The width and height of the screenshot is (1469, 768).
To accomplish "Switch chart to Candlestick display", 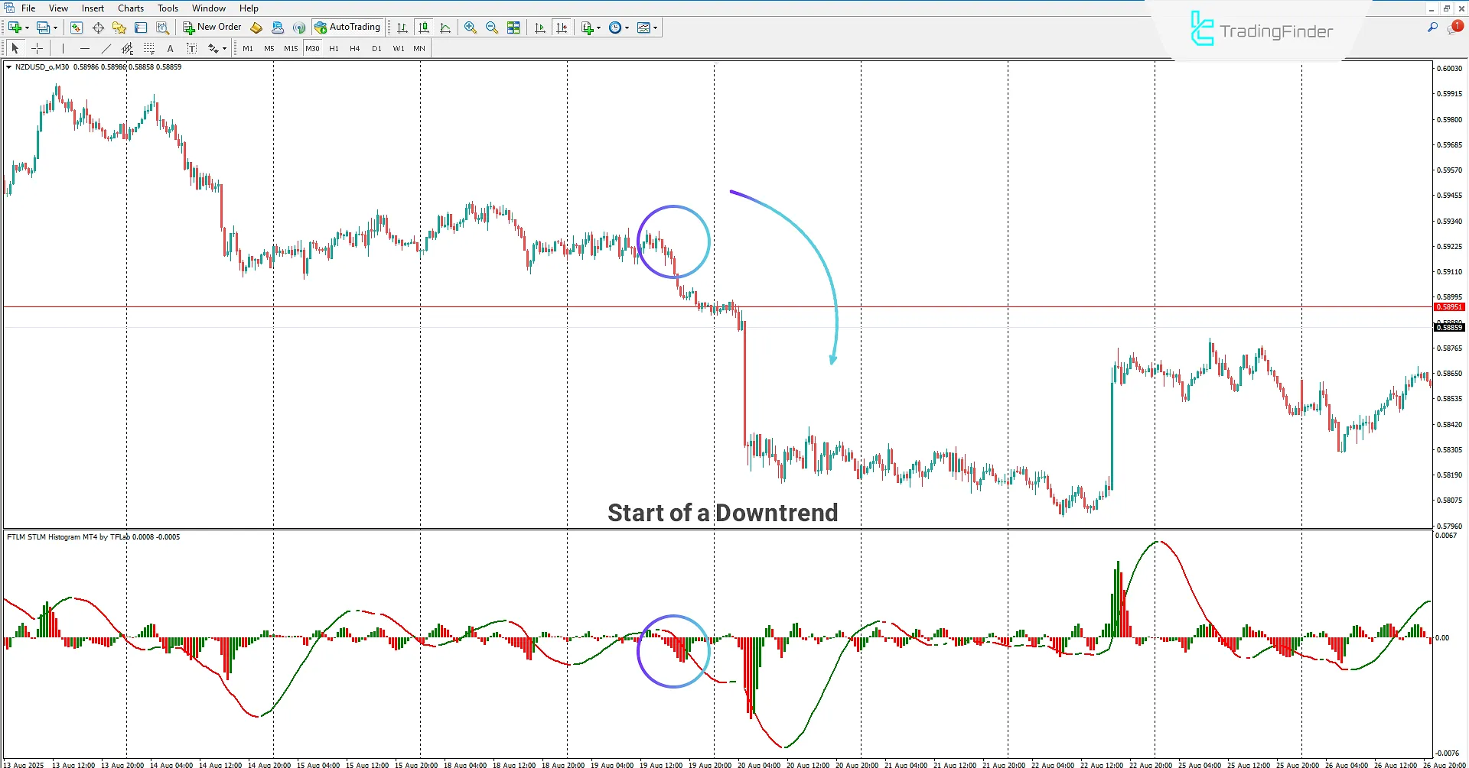I will point(423,28).
